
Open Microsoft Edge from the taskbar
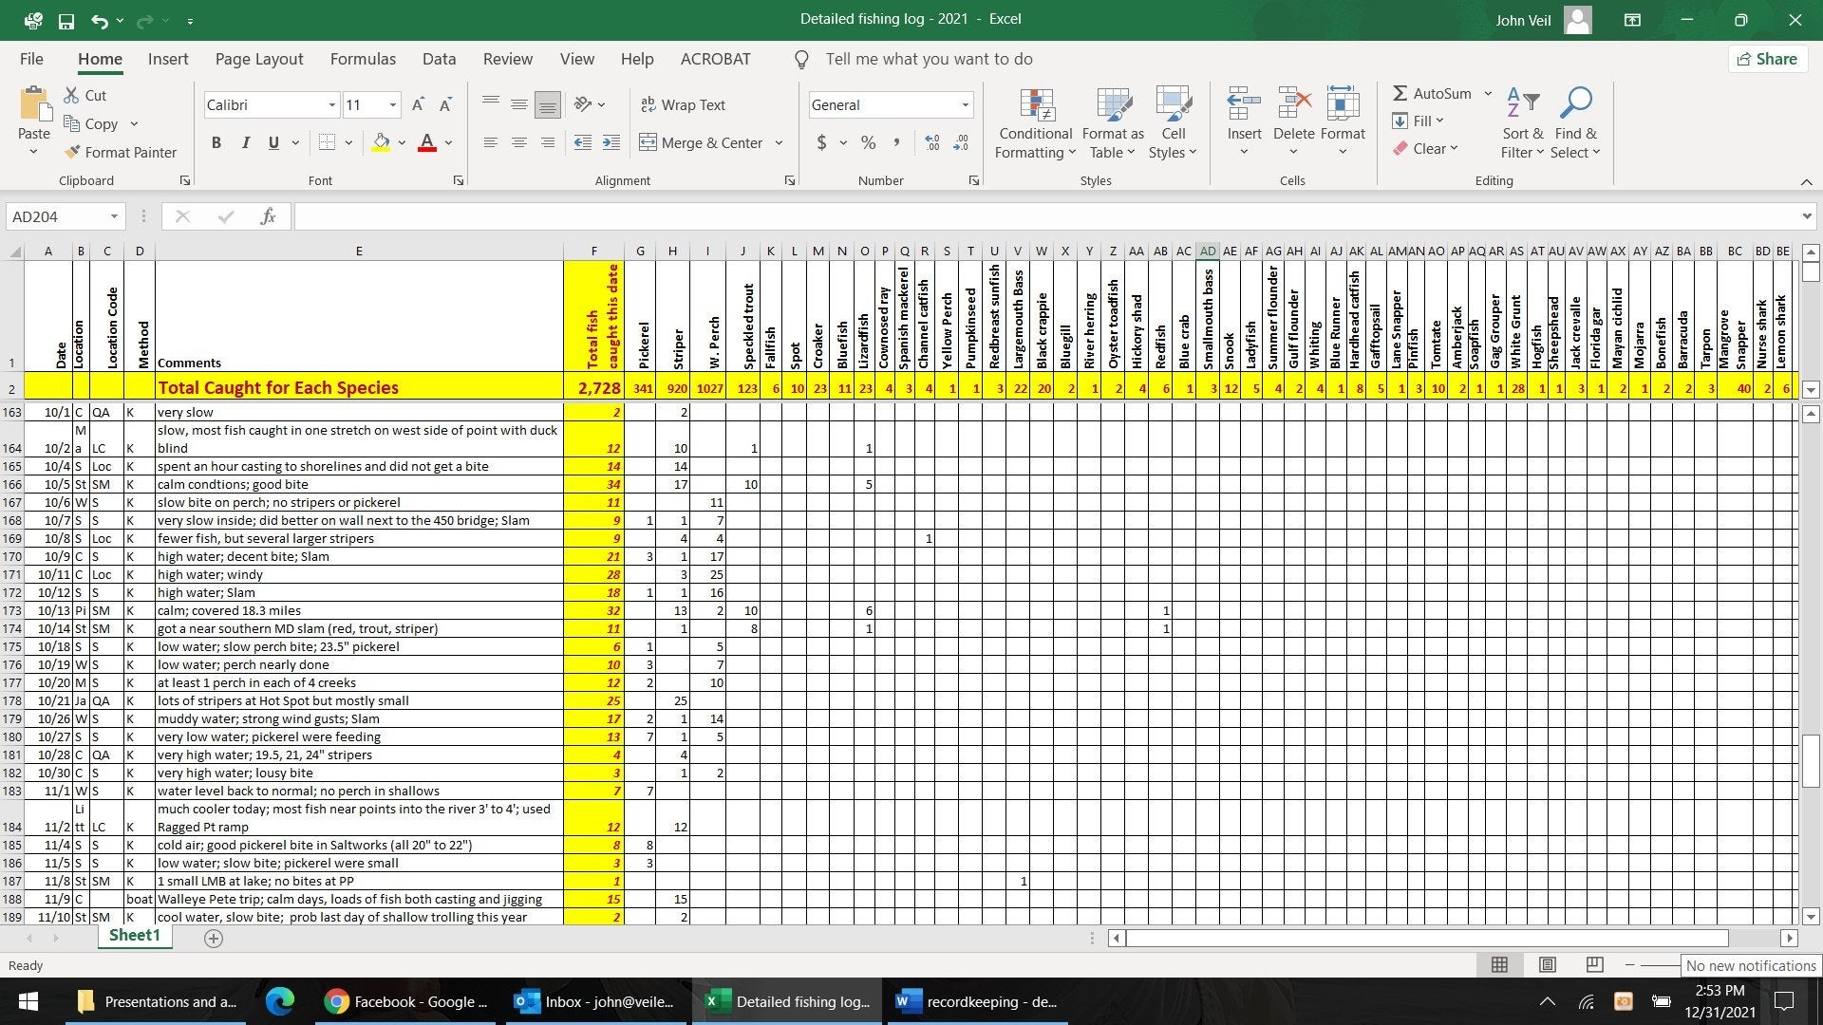pyautogui.click(x=280, y=1001)
